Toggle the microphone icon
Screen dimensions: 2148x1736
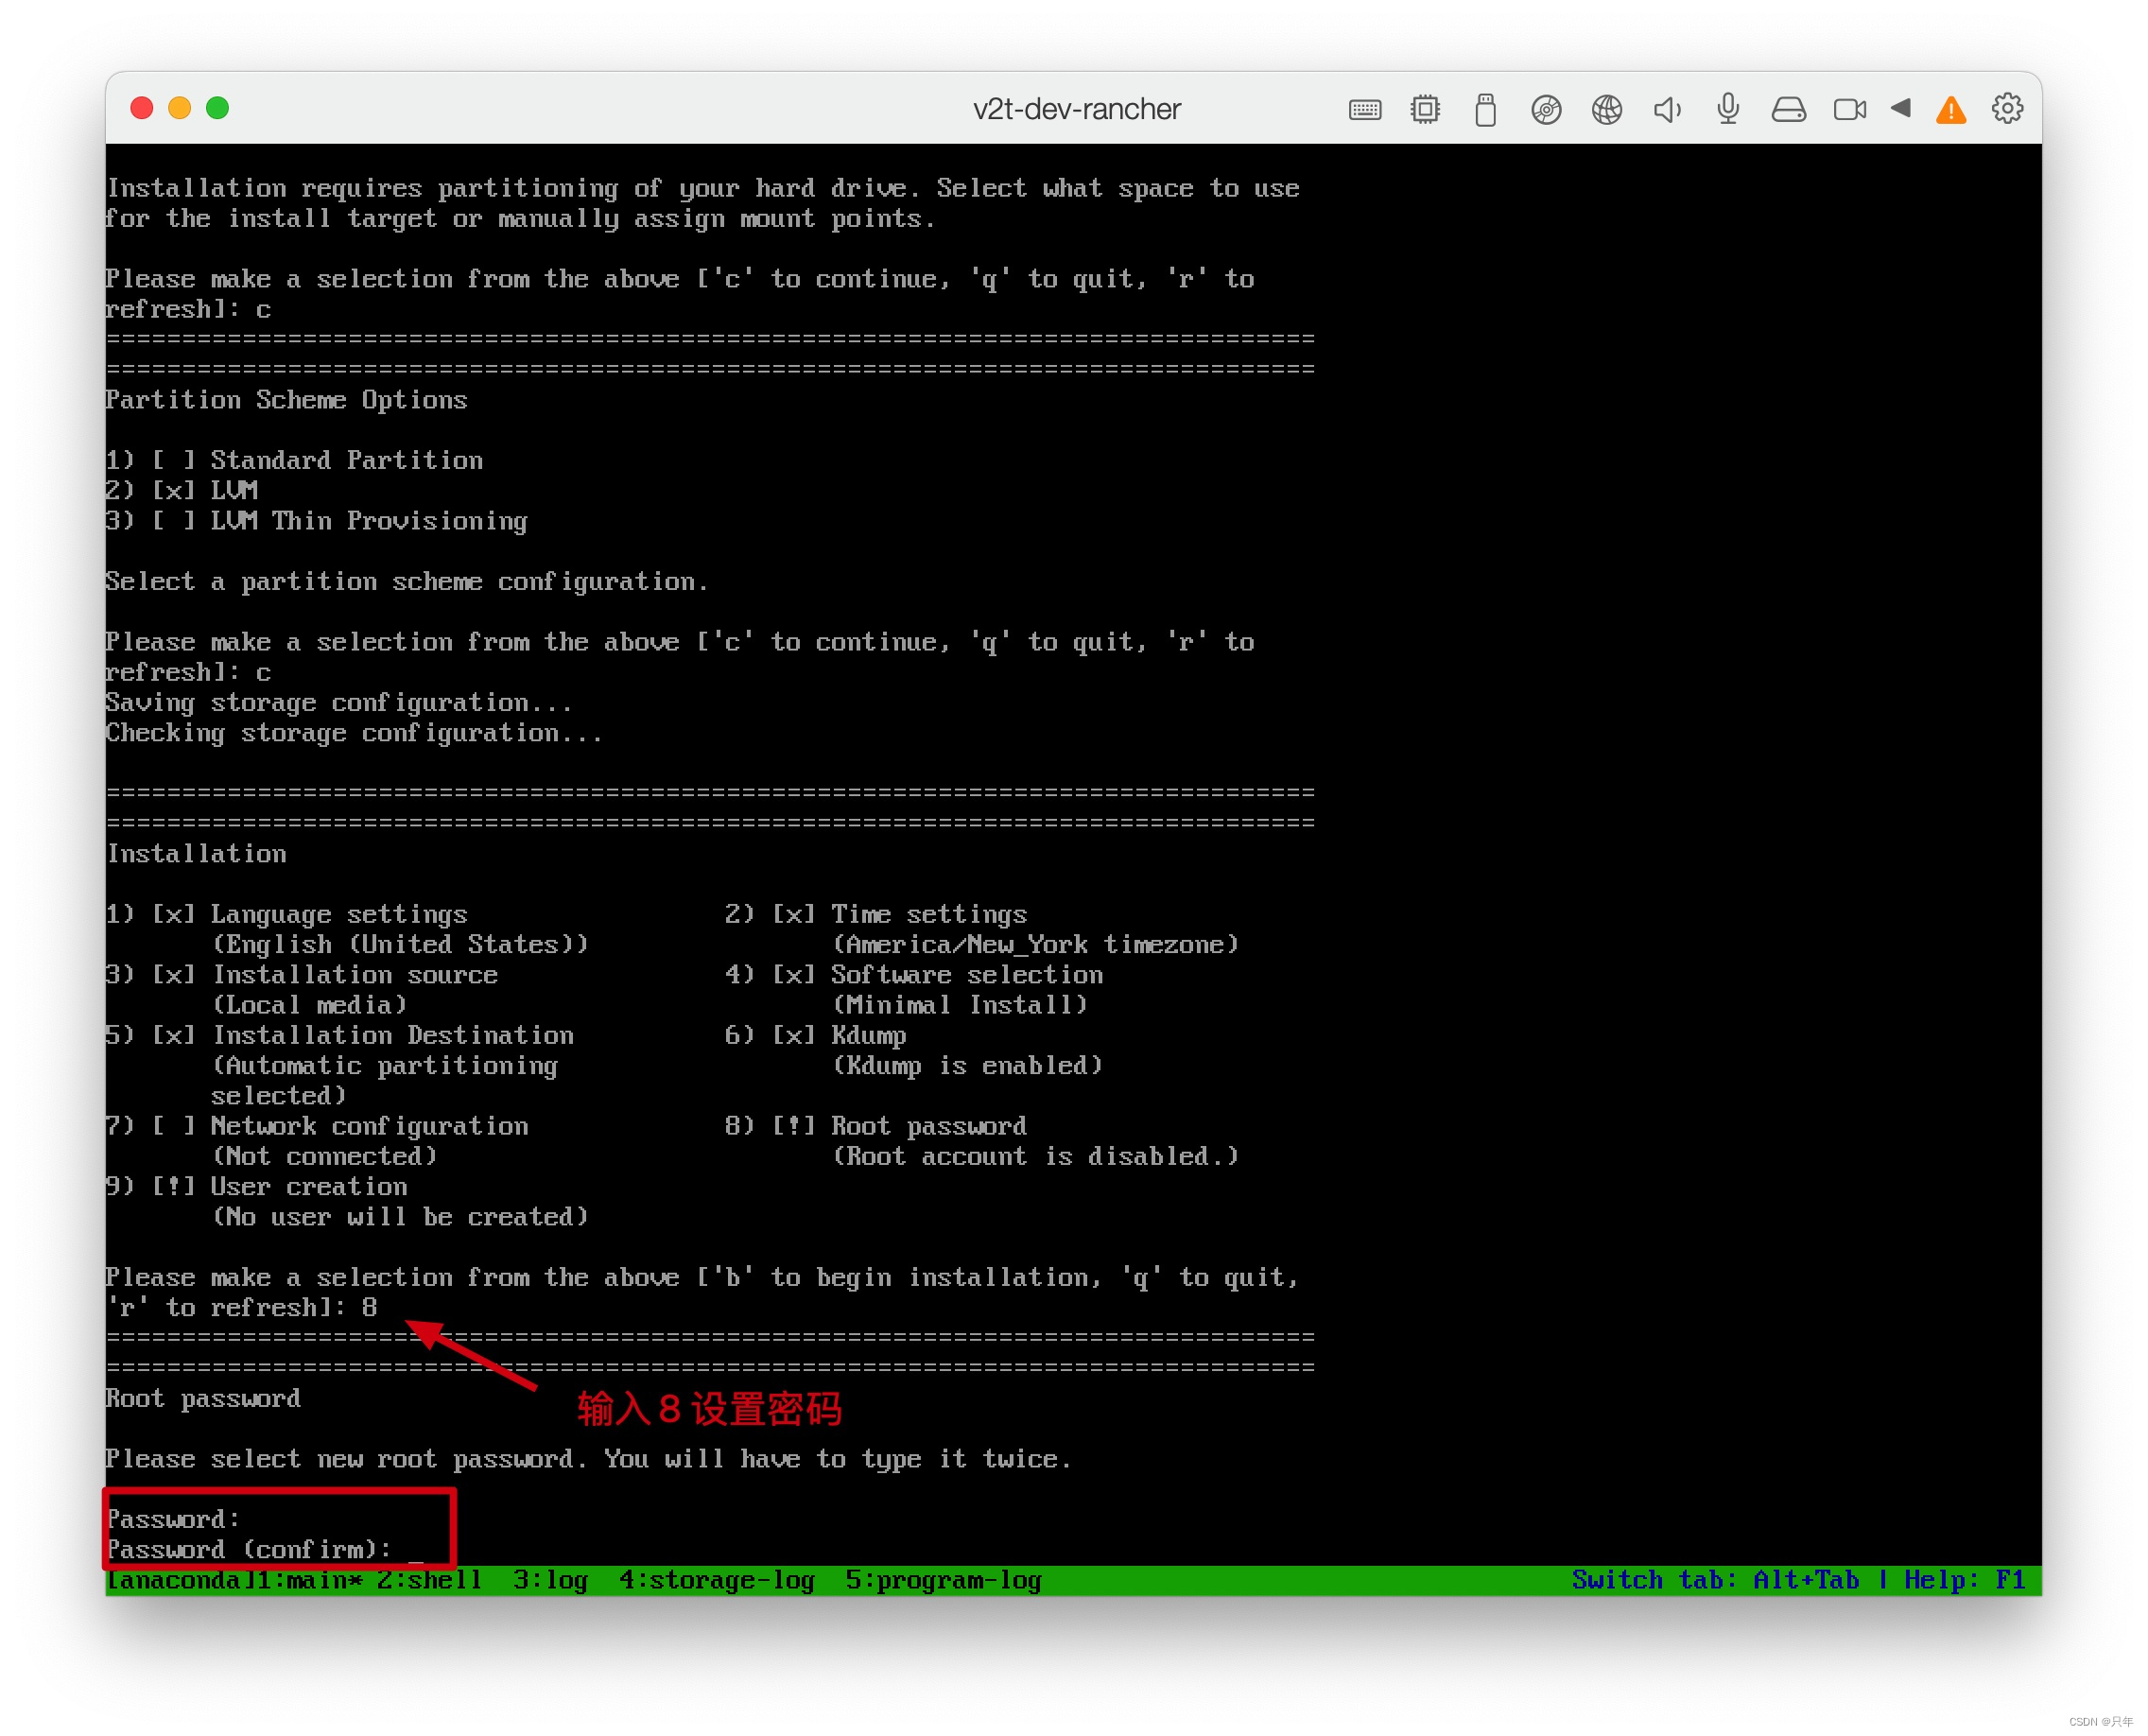pos(1728,109)
